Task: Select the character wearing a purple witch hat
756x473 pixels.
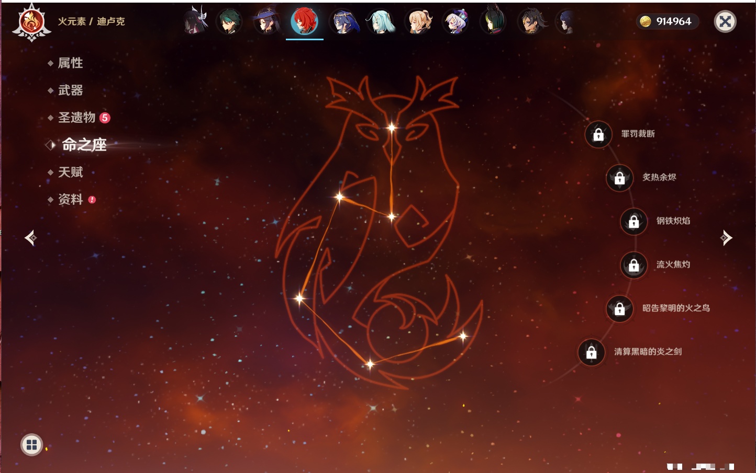Action: tap(266, 21)
